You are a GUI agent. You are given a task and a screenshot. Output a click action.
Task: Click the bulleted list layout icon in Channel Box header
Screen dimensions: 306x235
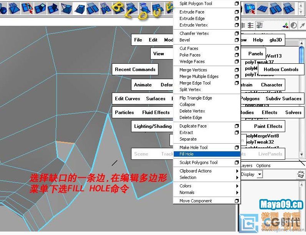251,25
